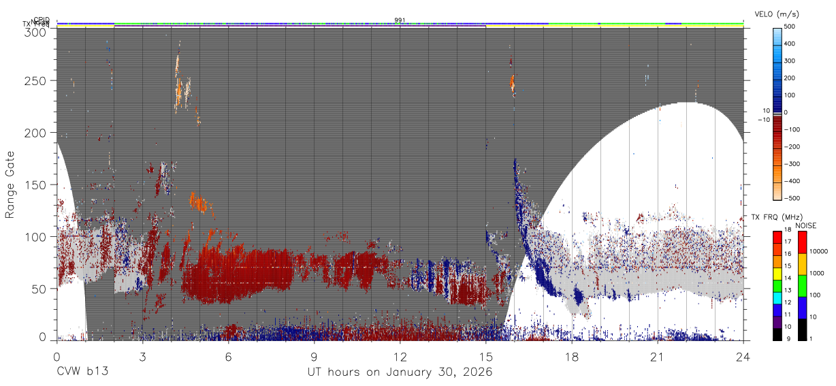
Task: Click the NOISE legend title
Action: coord(806,225)
